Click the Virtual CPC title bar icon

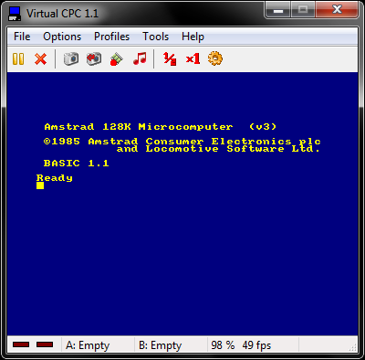pyautogui.click(x=15, y=14)
